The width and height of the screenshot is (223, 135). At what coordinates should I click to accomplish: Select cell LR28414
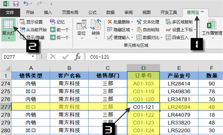click(179, 84)
